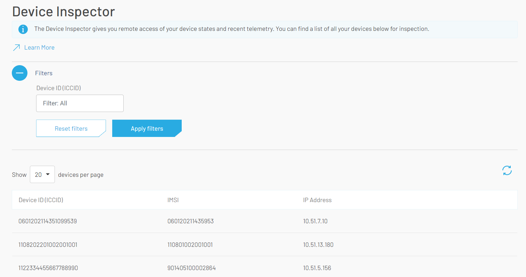Click the arrow icon beside Learn More
Image resolution: width=526 pixels, height=277 pixels.
[x=16, y=47]
